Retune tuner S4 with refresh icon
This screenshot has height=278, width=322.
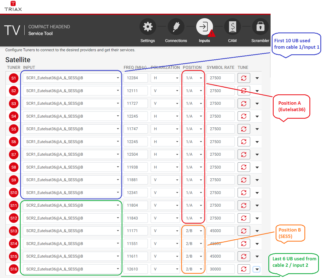pos(244,116)
